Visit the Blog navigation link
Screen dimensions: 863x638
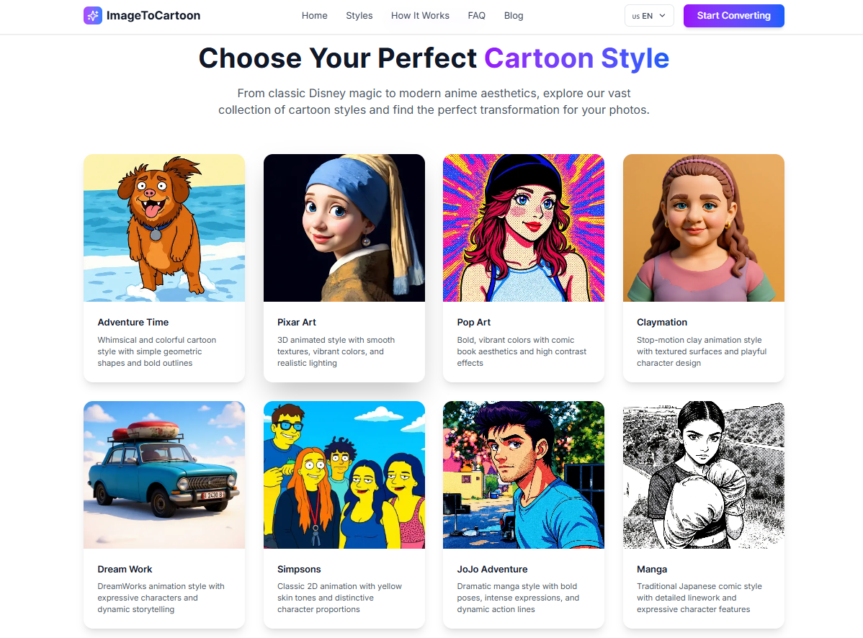(514, 16)
